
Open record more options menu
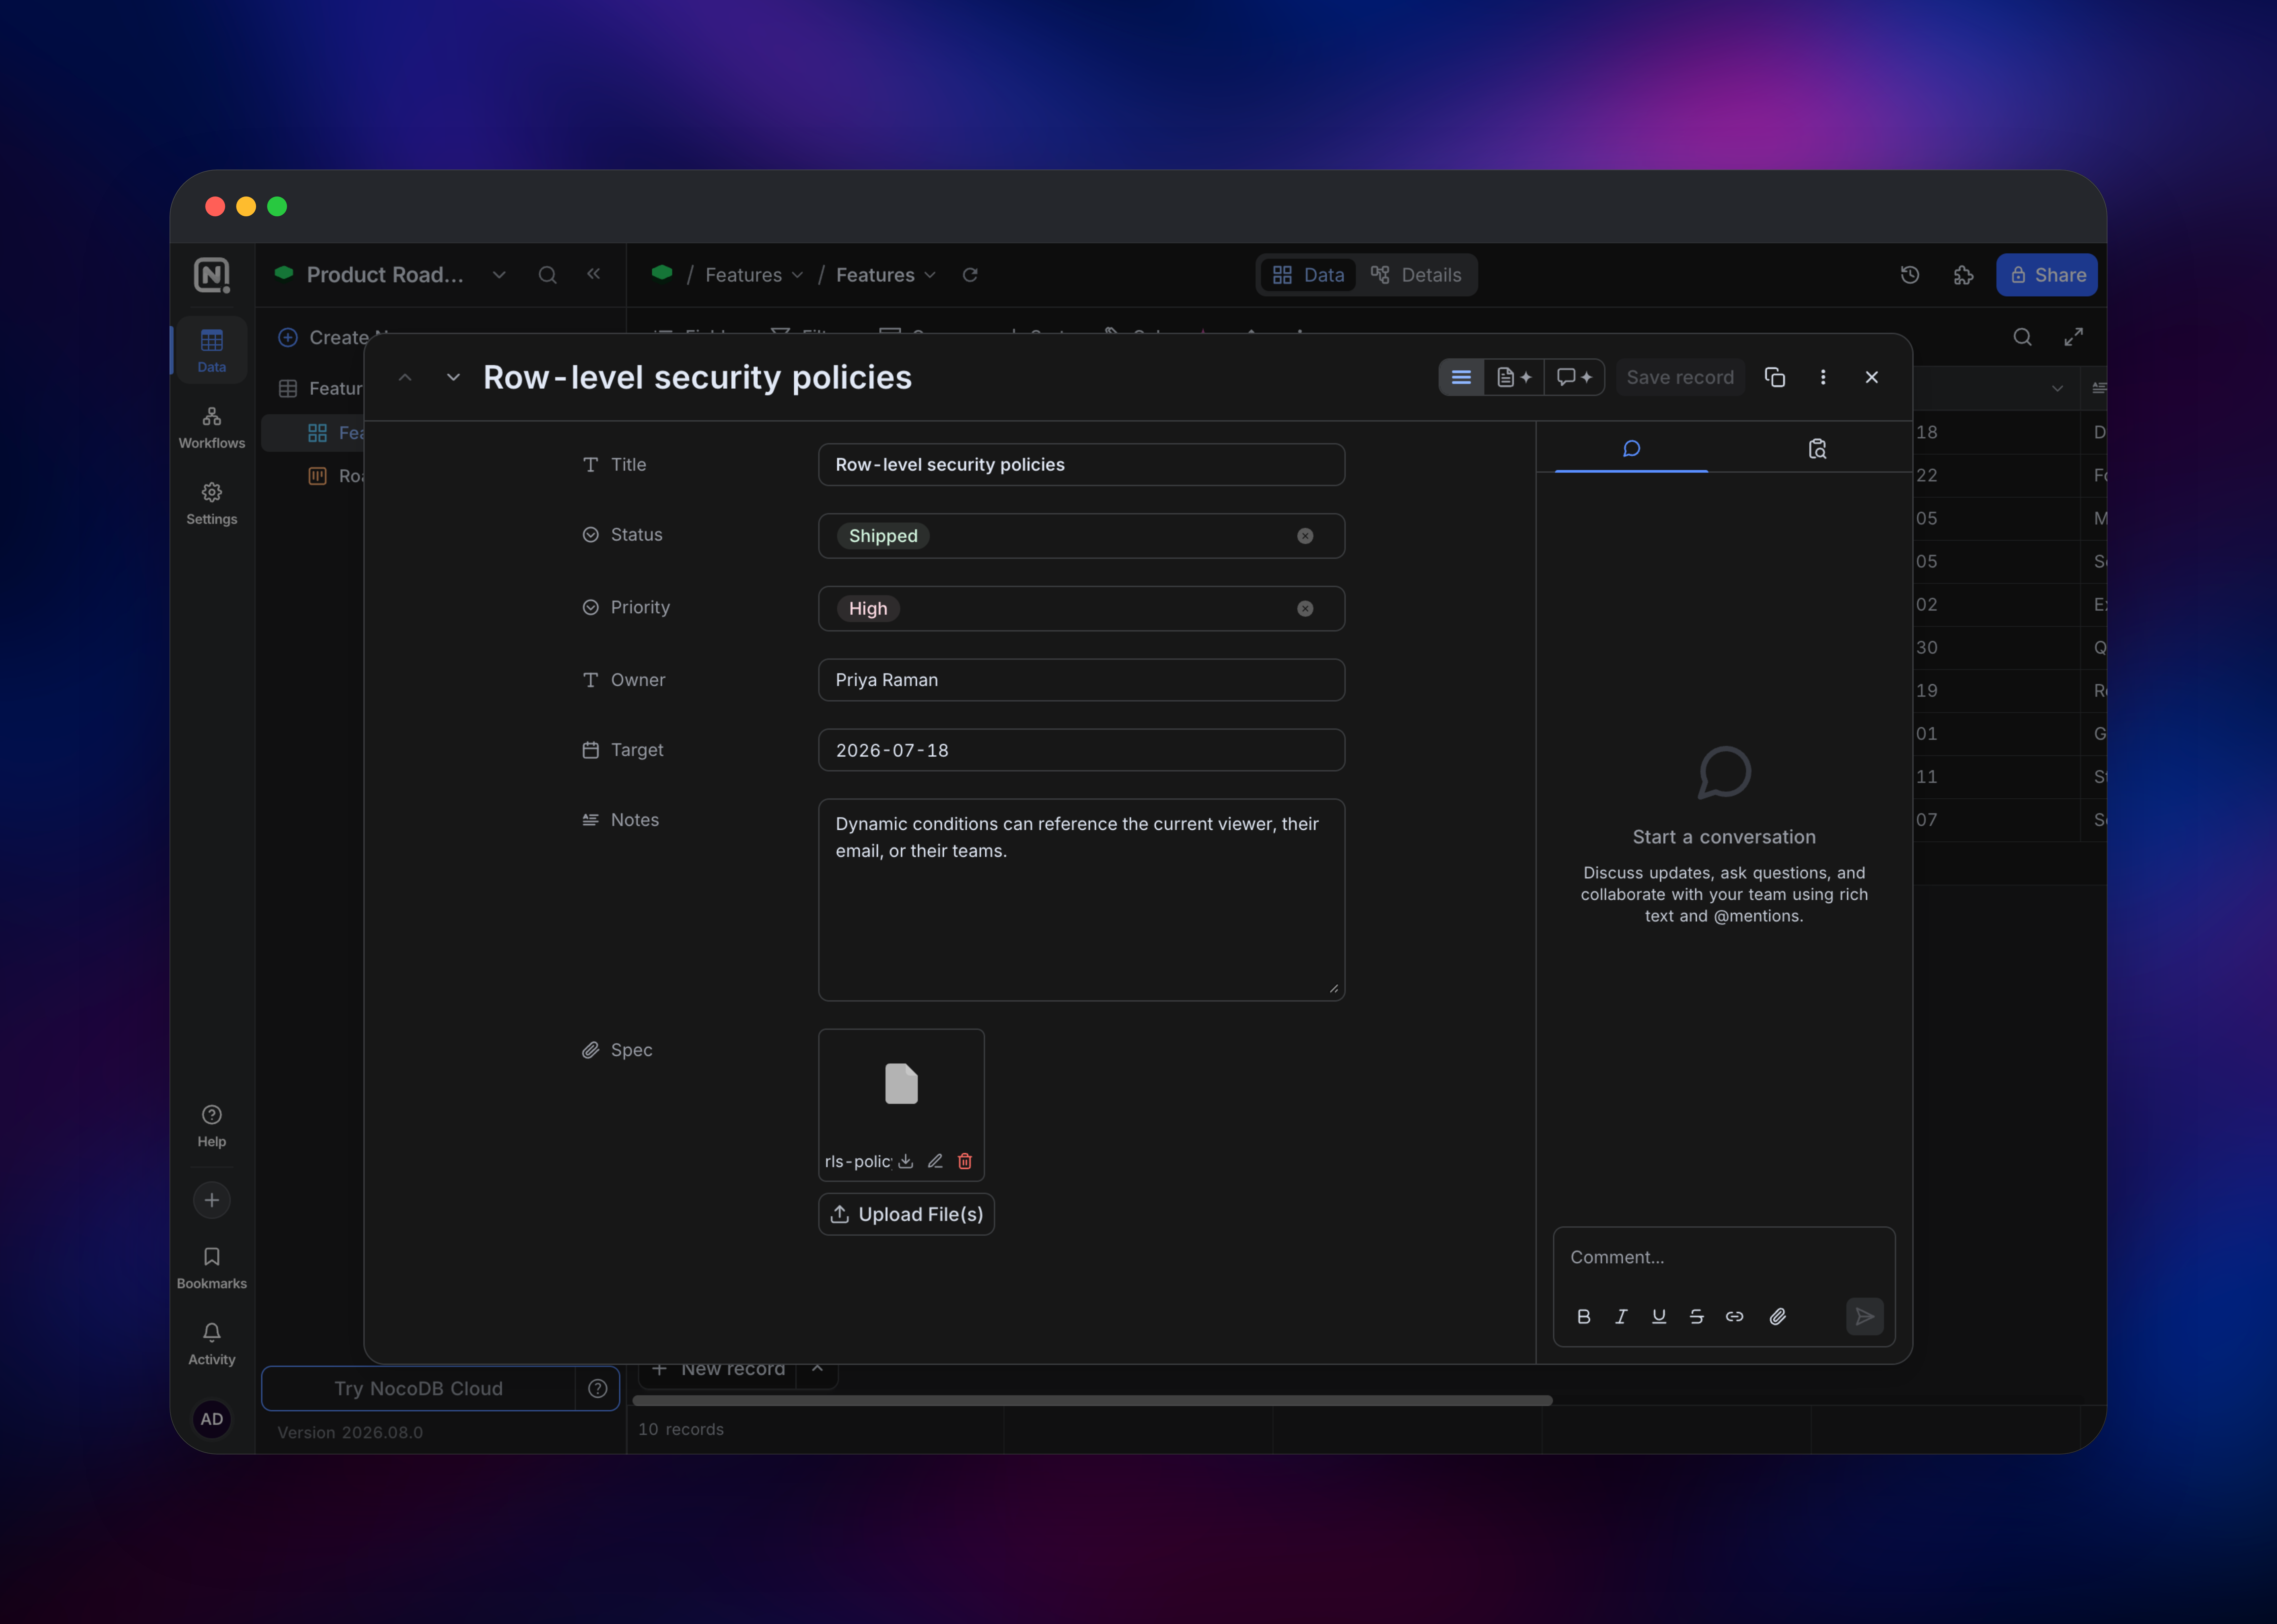click(1823, 377)
